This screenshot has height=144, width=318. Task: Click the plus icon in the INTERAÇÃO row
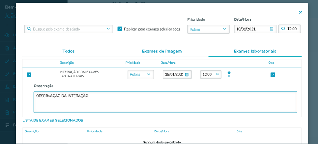coord(229,73)
